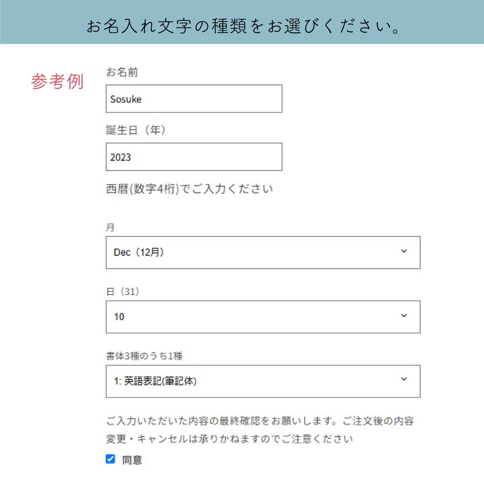Click the red 参考例 text
Image resolution: width=484 pixels, height=484 pixels.
pyautogui.click(x=57, y=82)
